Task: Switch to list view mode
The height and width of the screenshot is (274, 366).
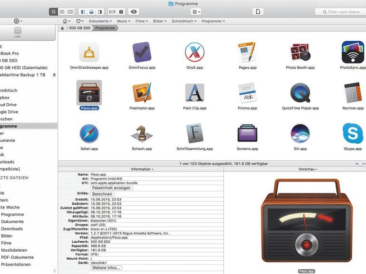Action: [x=62, y=11]
